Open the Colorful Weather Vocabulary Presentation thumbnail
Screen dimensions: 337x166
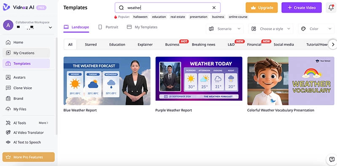(x=291, y=81)
